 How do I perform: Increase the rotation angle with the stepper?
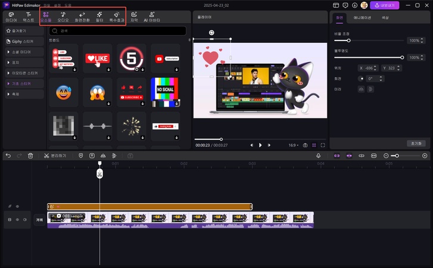(x=381, y=77)
